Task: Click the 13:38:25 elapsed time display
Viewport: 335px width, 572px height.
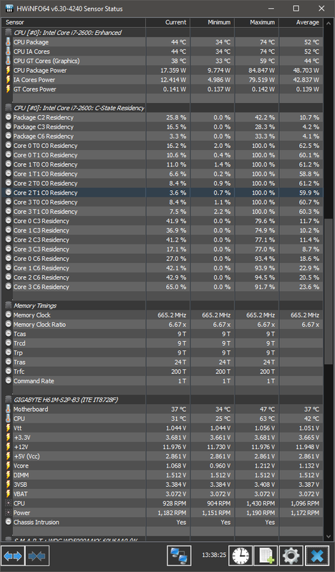Action: [x=214, y=556]
